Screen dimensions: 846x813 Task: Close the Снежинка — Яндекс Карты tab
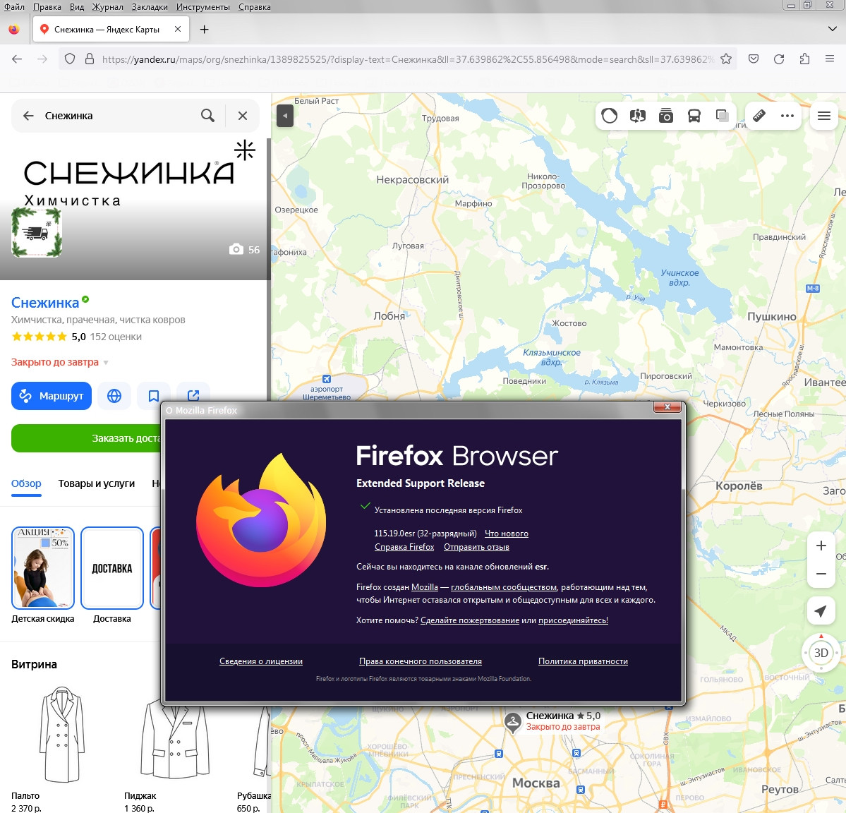pos(178,29)
